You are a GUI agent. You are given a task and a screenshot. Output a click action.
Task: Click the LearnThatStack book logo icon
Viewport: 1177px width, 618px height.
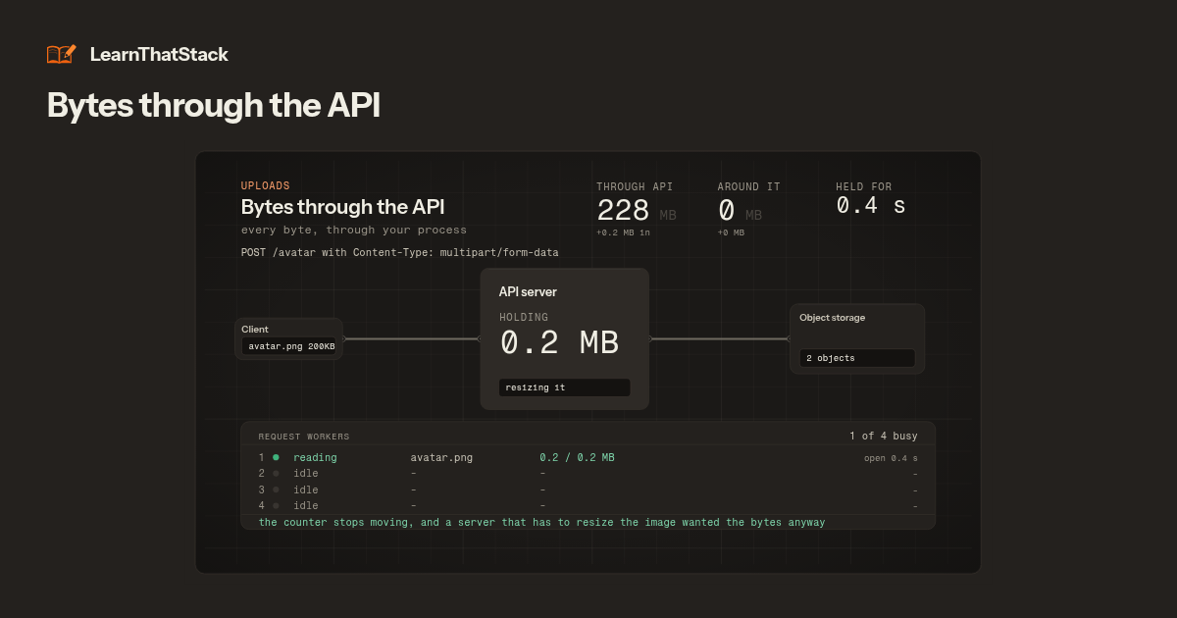61,54
